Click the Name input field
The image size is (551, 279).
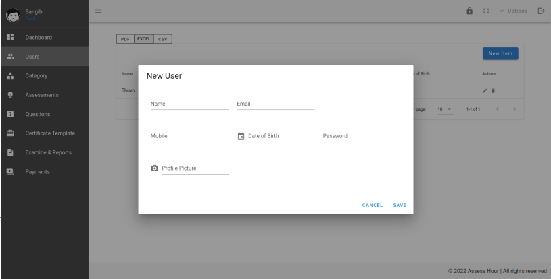tap(189, 104)
